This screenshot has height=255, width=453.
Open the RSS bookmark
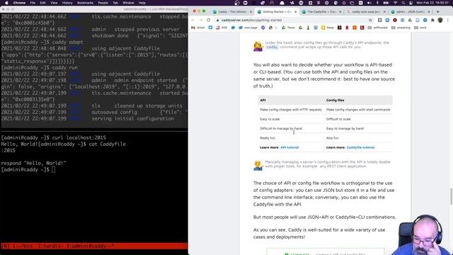[x=222, y=28]
